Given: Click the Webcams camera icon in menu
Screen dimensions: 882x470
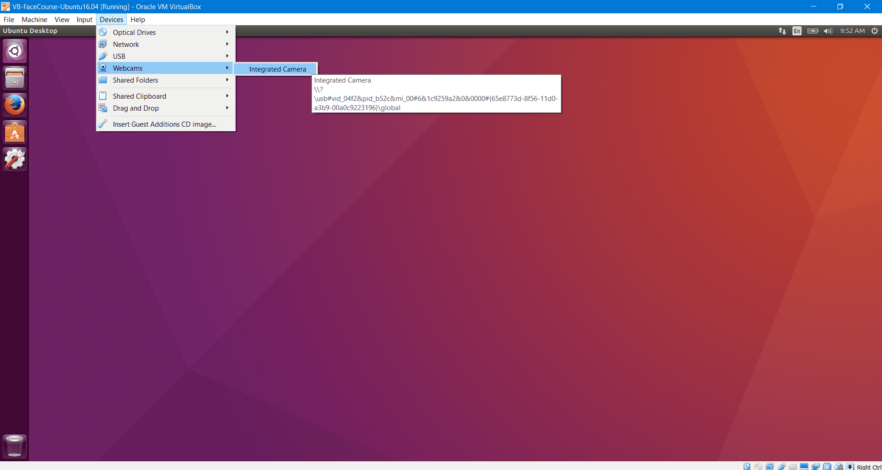Looking at the screenshot, I should click(103, 68).
